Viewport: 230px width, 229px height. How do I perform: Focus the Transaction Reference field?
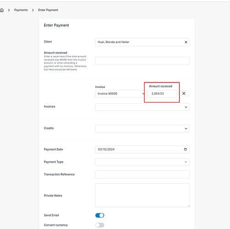click(142, 174)
